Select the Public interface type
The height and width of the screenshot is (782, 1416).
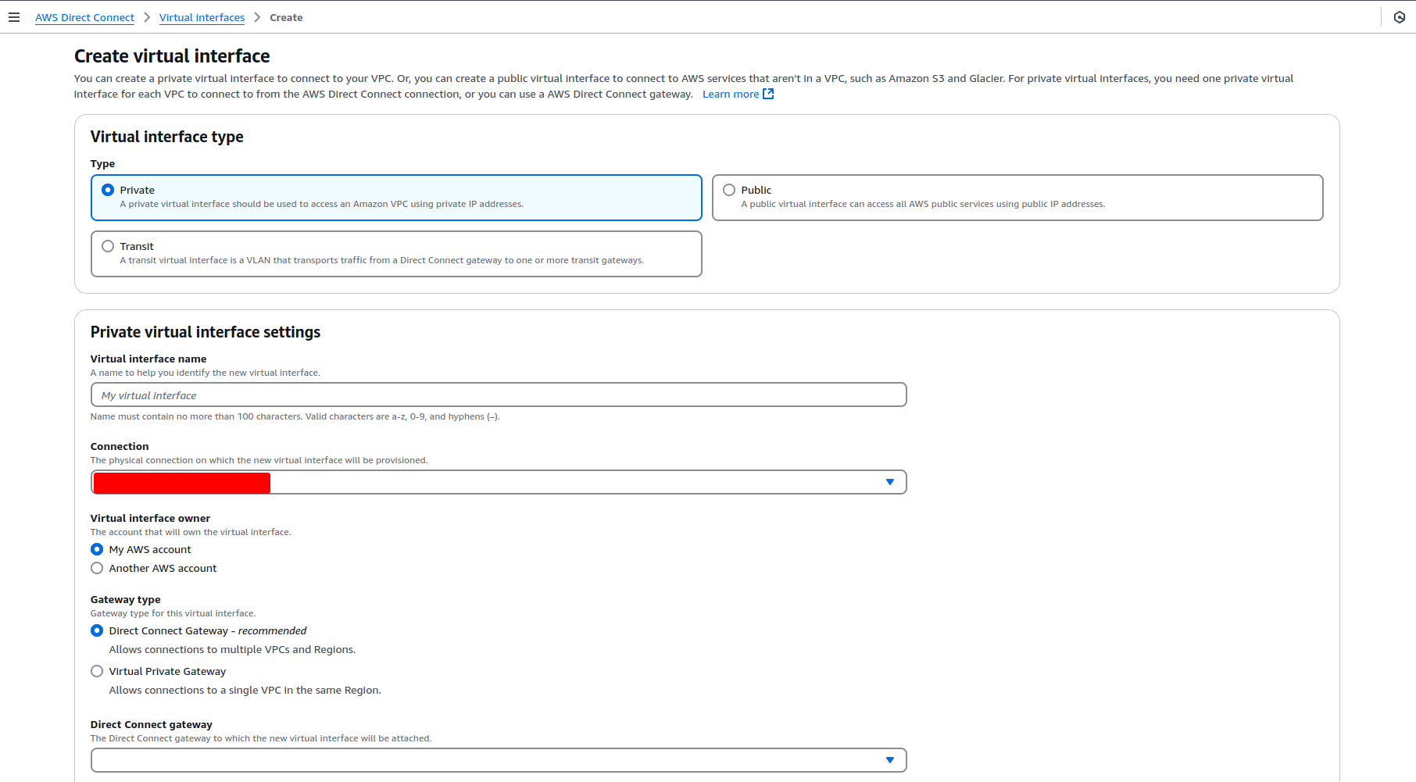coord(1017,198)
